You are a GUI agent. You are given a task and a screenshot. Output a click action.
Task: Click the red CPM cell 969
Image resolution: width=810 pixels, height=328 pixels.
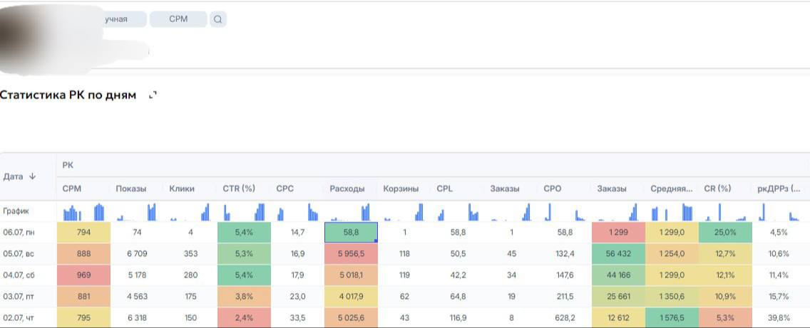(x=83, y=275)
